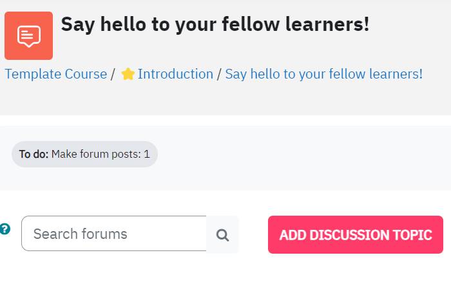Return to the course via Template Course
The width and height of the screenshot is (451, 282).
click(56, 74)
